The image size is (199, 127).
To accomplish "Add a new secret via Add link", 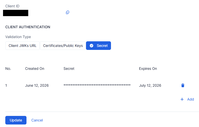I will 190,99.
